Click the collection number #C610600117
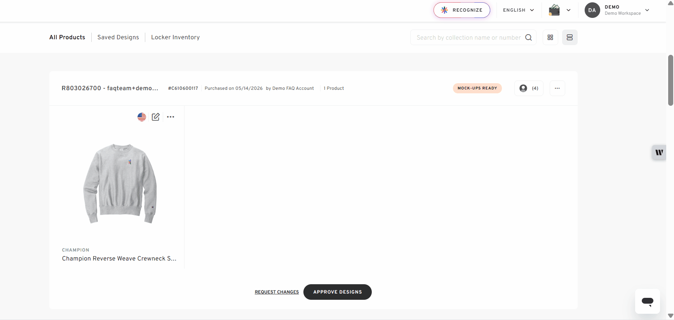 click(x=183, y=88)
